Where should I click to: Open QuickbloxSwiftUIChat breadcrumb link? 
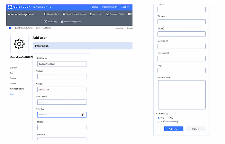(23, 28)
